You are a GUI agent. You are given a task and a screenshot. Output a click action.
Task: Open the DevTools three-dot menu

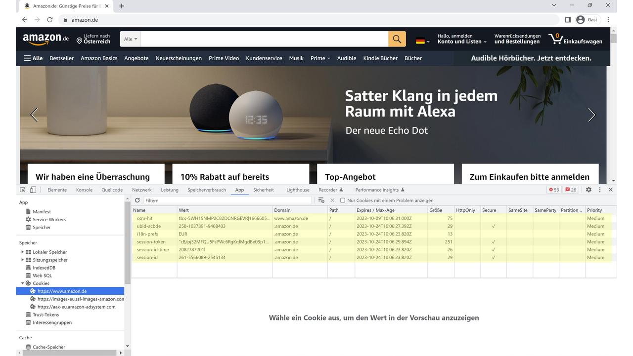[599, 190]
